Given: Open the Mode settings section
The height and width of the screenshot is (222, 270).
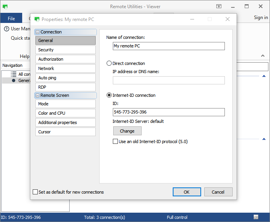Looking at the screenshot, I should click(x=65, y=104).
